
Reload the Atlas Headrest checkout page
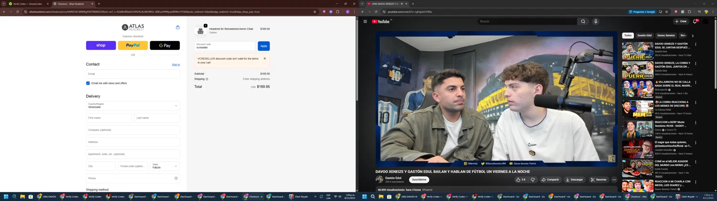(x=18, y=12)
